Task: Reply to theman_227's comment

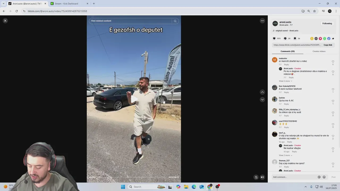Action: click(x=286, y=167)
